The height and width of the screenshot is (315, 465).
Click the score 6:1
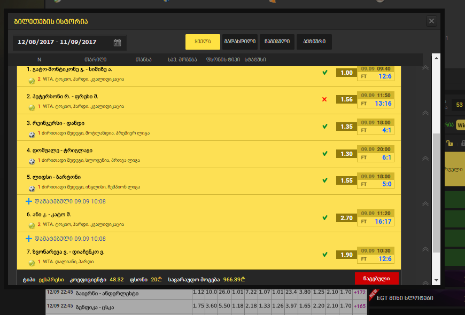[x=386, y=157]
